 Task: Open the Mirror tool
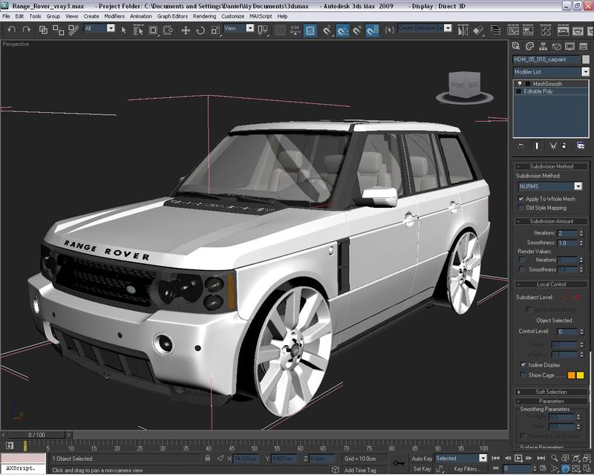[462, 30]
